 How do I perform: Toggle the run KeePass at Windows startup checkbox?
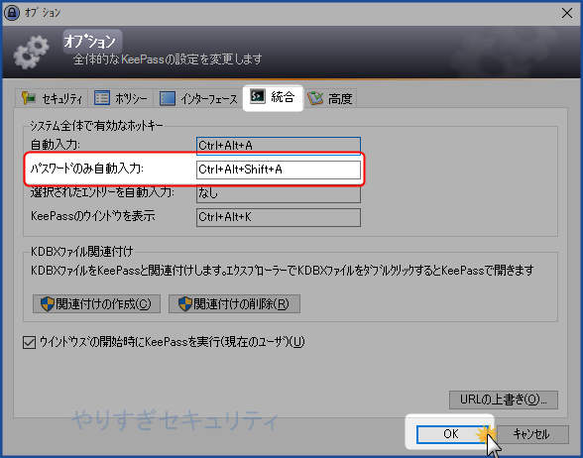pos(29,342)
